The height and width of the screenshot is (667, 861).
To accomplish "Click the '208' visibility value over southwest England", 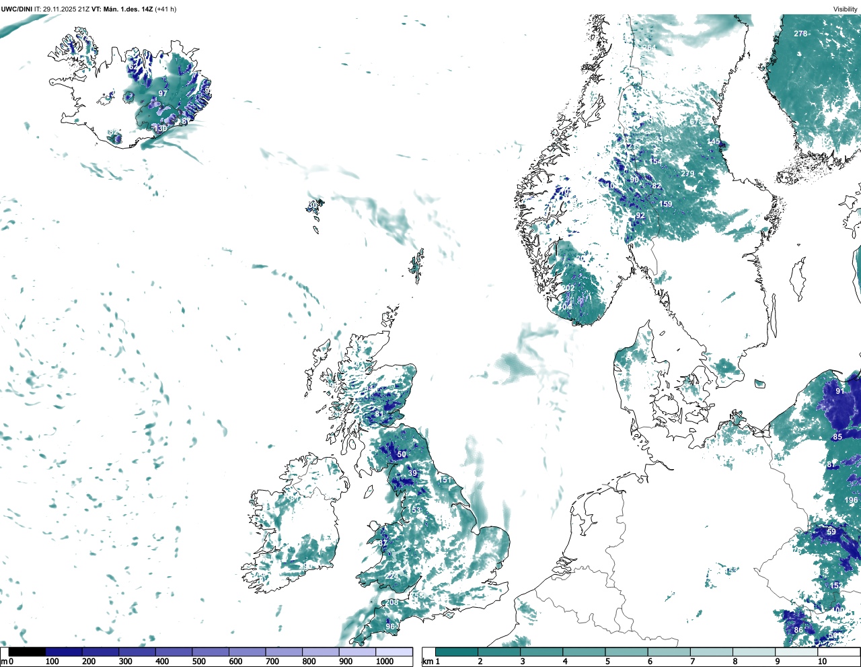I will tap(392, 602).
